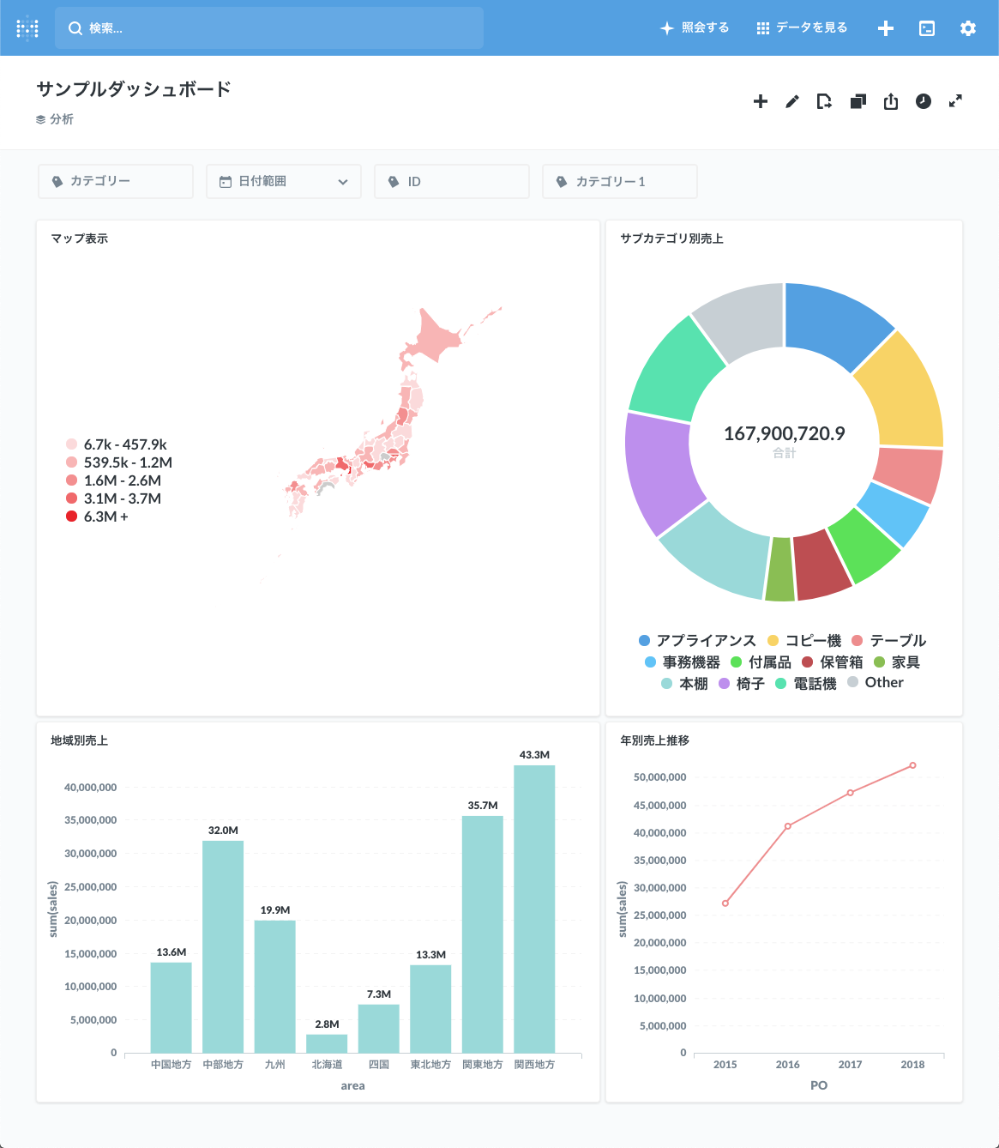
Task: Toggle アプライアンス series in the donut legend
Action: click(705, 640)
